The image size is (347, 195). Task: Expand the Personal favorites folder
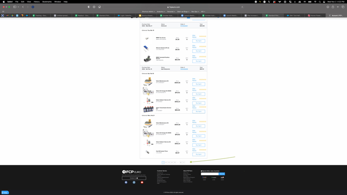coord(171,12)
